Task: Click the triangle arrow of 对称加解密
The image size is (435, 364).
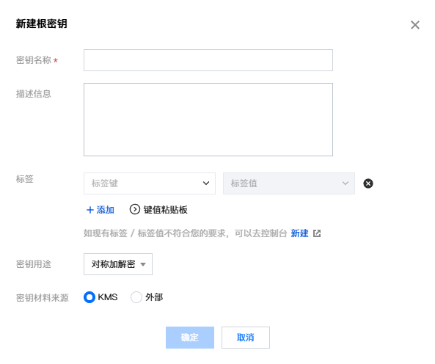Action: [143, 264]
